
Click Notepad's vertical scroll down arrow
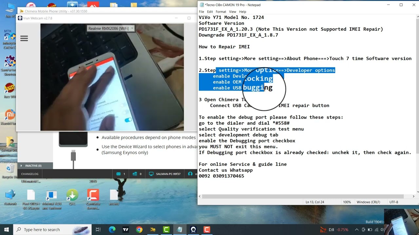click(417, 192)
